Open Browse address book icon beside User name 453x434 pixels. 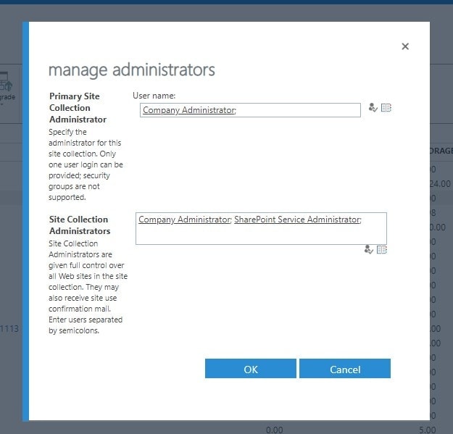pos(386,108)
